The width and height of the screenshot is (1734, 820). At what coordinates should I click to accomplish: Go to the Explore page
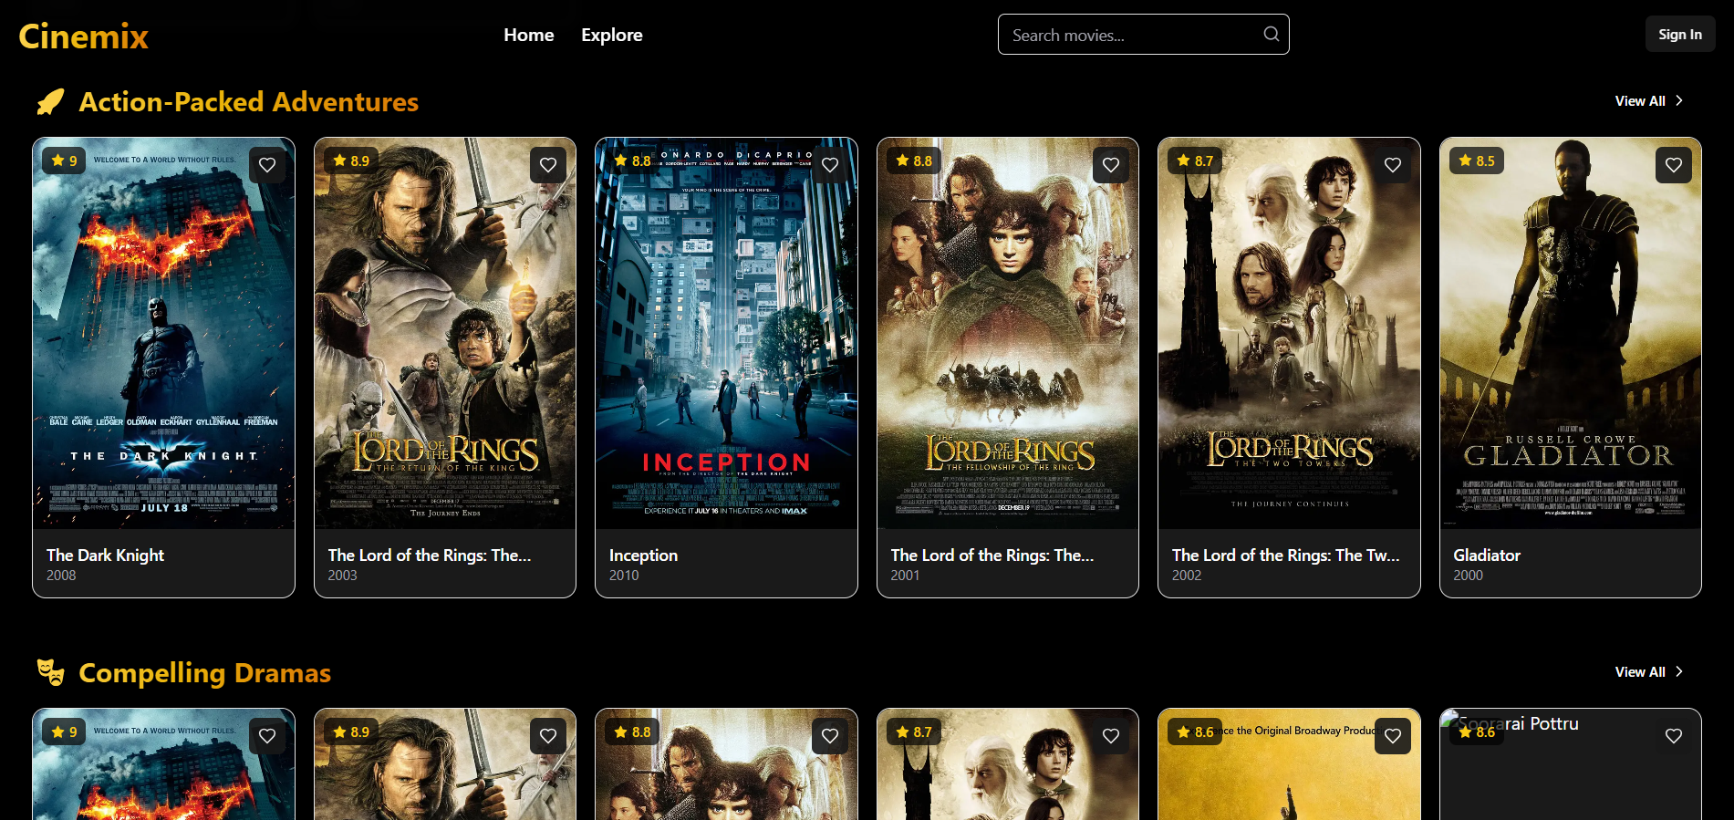click(x=612, y=35)
